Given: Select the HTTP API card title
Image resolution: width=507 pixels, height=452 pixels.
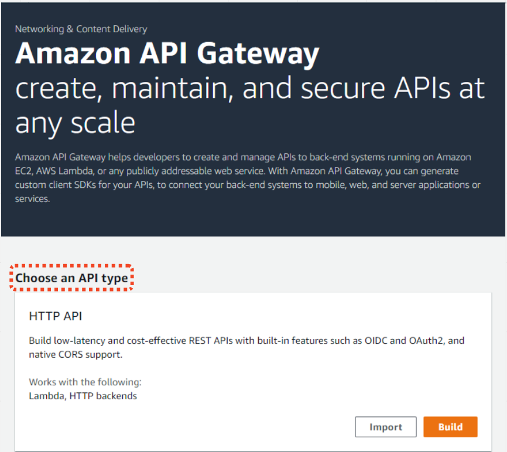Looking at the screenshot, I should point(56,316).
